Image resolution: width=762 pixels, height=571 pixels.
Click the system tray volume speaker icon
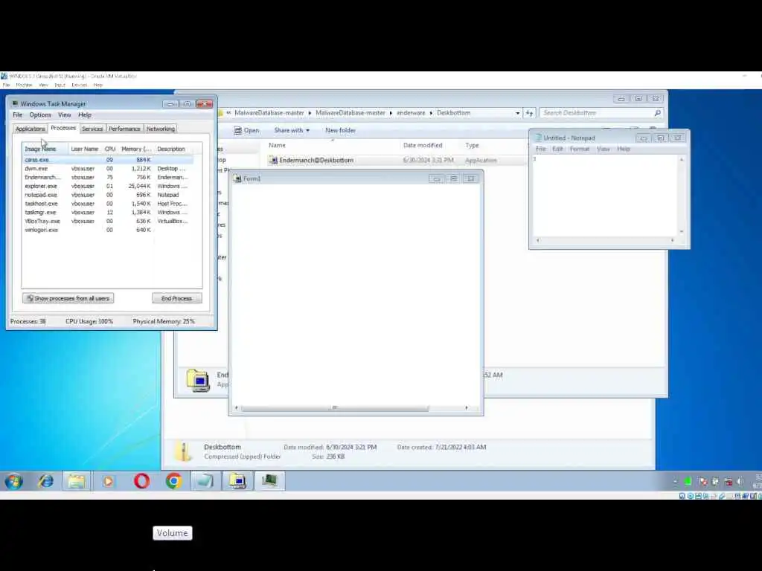(740, 481)
